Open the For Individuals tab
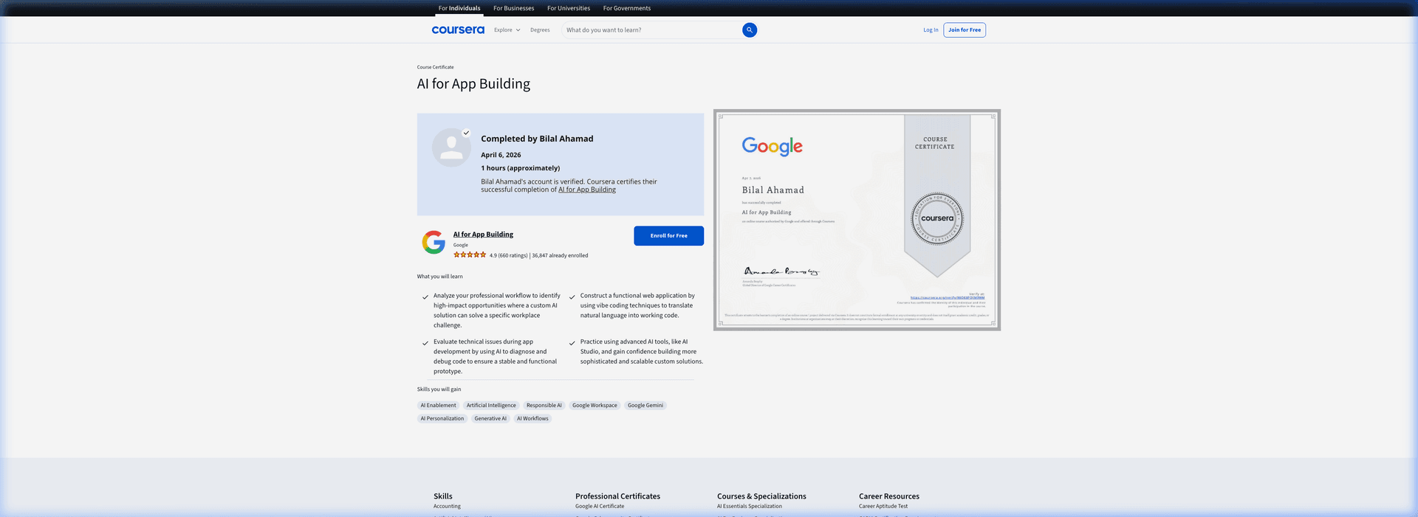 tap(459, 8)
